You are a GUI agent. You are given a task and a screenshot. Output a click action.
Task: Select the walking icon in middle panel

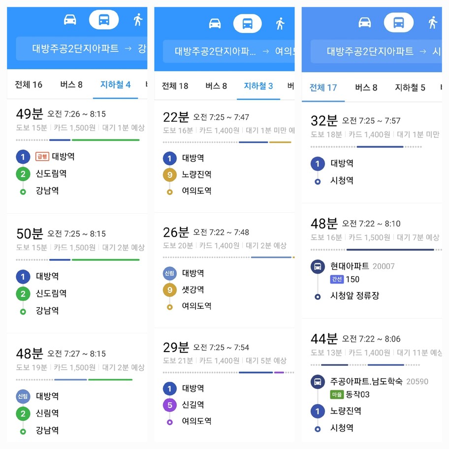click(x=280, y=24)
